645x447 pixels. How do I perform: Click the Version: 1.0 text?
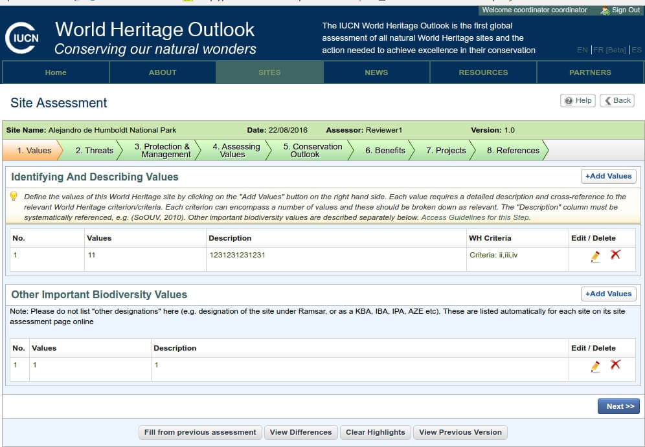tap(493, 130)
